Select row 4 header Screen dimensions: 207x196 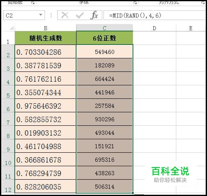(8, 78)
